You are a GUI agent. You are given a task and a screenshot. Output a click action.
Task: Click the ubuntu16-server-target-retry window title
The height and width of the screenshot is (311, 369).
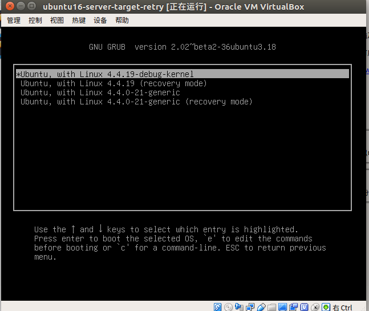click(173, 7)
